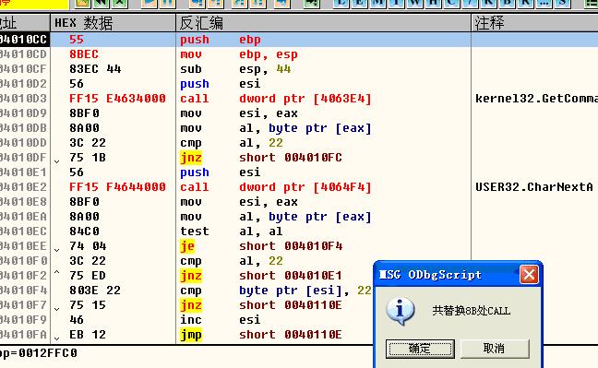Click the 0012FFC0 value in info pane
Screen dimensions: 598x368
click(47, 353)
